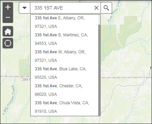Pick 335 1st Ave W, Albany, OR
The image size is (152, 124).
point(64,56)
